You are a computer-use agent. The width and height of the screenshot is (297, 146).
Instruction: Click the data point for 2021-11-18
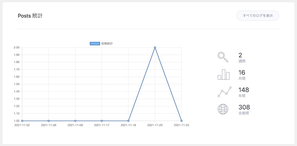[129, 121]
